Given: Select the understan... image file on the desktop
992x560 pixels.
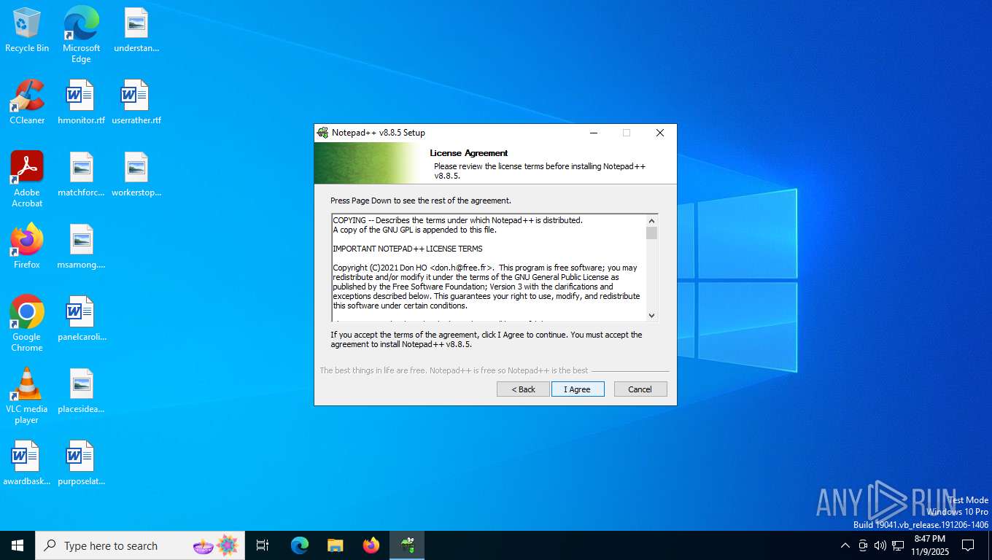Looking at the screenshot, I should [136, 31].
